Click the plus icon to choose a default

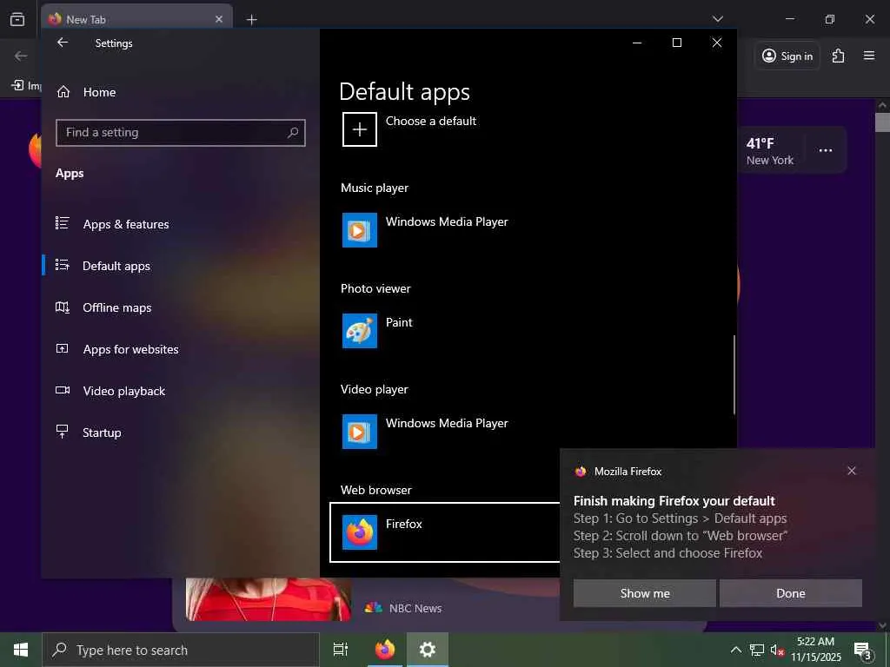[359, 129]
